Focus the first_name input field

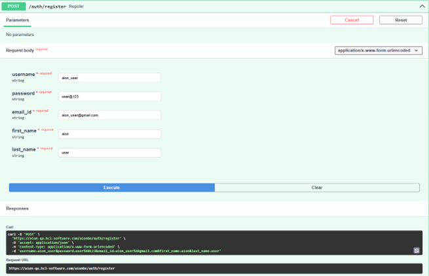click(x=109, y=134)
